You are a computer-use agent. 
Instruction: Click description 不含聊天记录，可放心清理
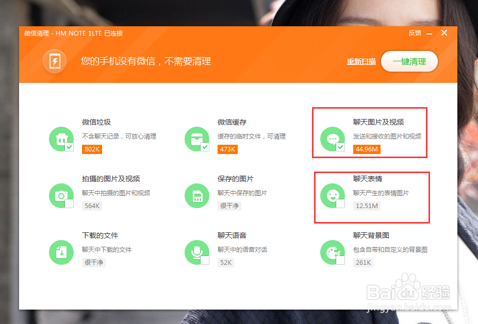[x=119, y=137]
